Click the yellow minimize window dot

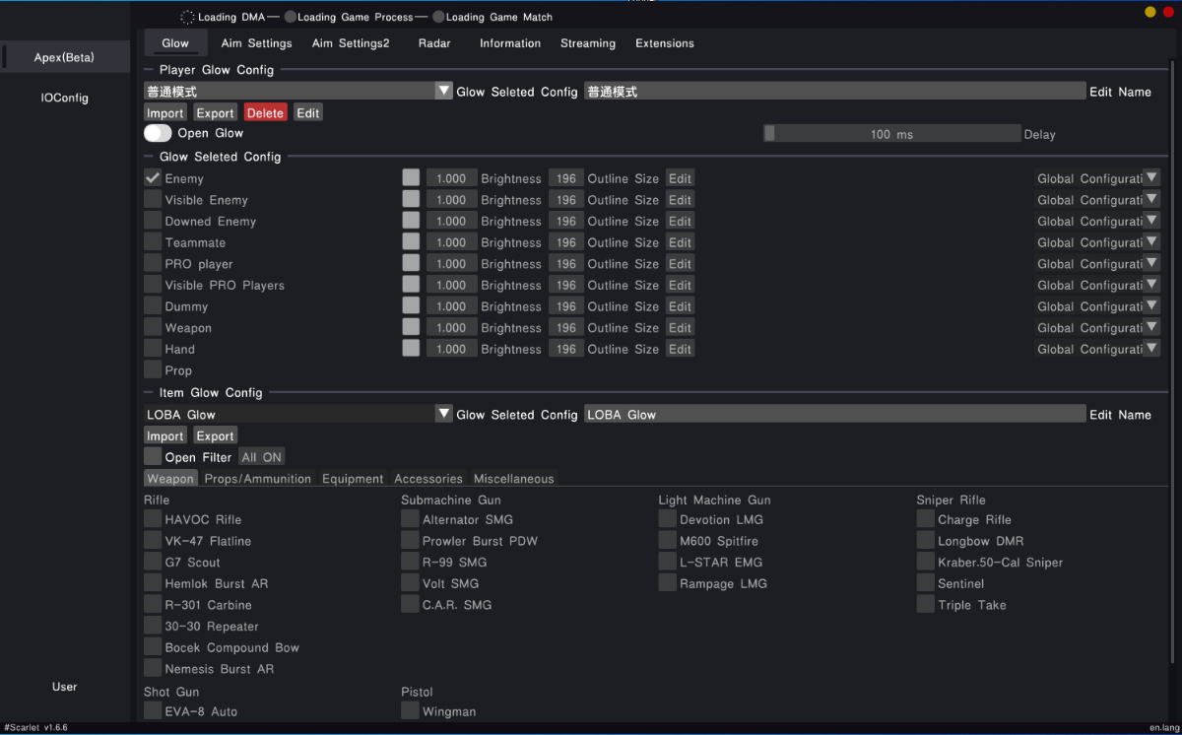tap(1149, 12)
